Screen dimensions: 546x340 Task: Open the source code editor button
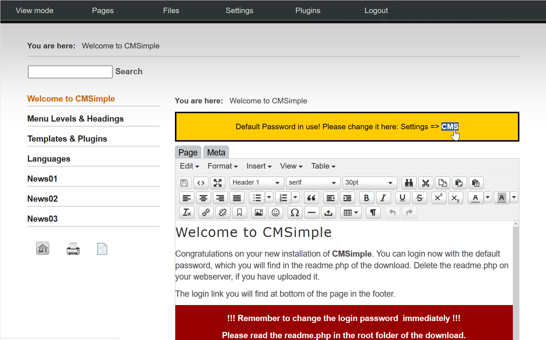(x=201, y=183)
